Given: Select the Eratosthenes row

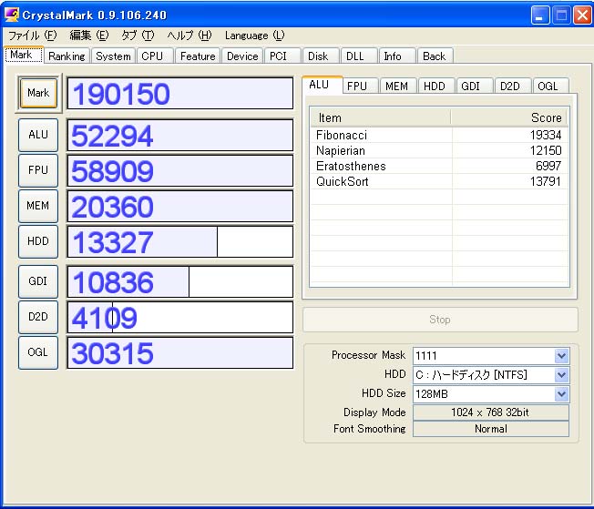Looking at the screenshot, I should click(x=439, y=166).
